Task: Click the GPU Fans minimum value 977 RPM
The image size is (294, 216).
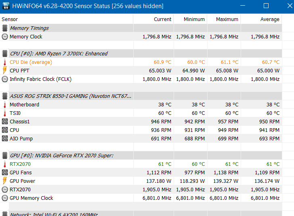Action: point(194,172)
